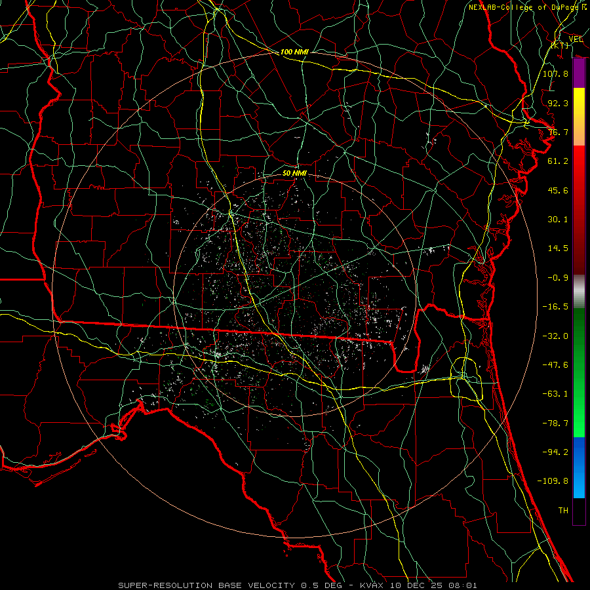The height and width of the screenshot is (590, 590).
Task: Click the 14.5 velocity legend value
Action: pyautogui.click(x=558, y=248)
